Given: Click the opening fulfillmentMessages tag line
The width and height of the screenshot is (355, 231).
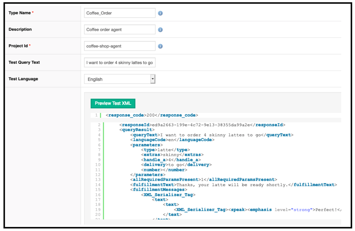Looking at the screenshot, I should (159, 190).
